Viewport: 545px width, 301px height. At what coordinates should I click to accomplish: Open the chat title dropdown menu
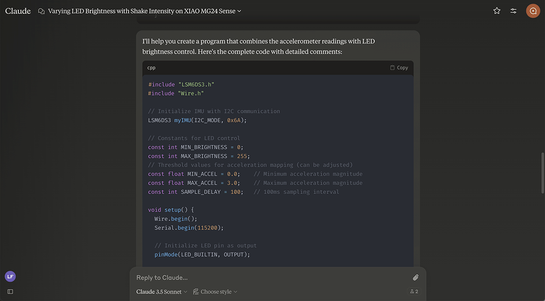pos(144,11)
